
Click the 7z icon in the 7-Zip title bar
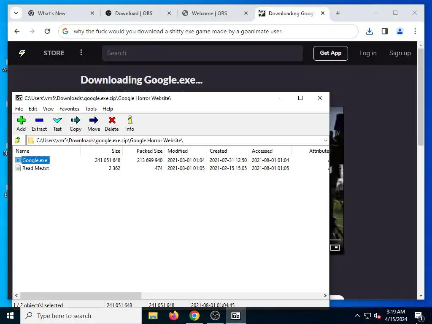coord(19,98)
